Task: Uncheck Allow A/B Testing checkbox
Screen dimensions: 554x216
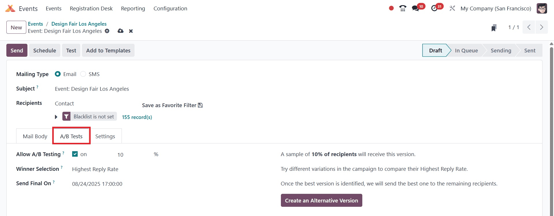Action: [x=75, y=154]
